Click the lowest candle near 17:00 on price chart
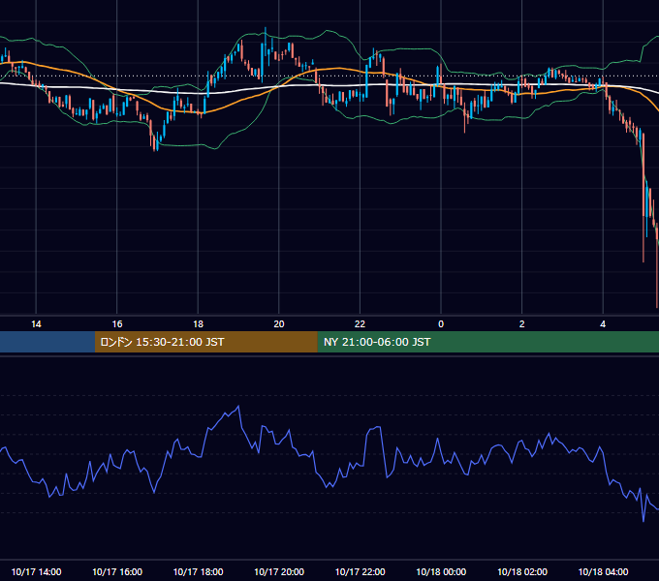 coord(155,142)
